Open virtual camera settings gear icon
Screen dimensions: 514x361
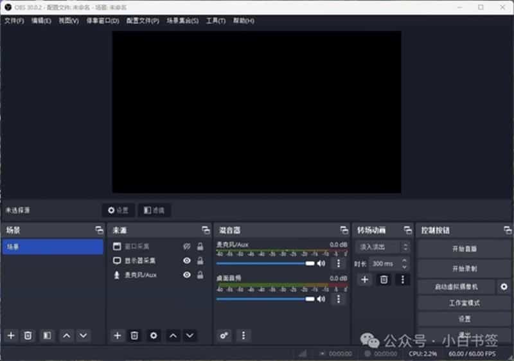pos(504,286)
